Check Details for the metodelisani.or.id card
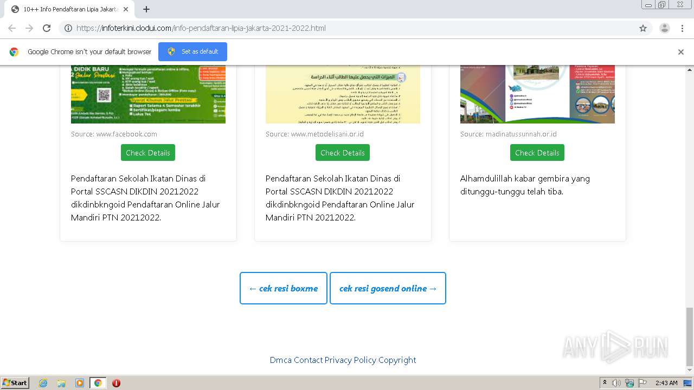This screenshot has width=694, height=390. point(343,153)
